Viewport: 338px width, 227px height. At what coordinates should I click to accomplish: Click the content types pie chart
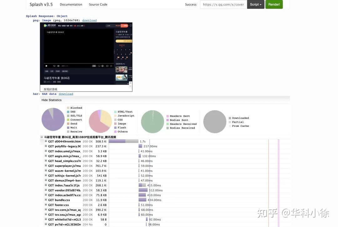pos(100,121)
